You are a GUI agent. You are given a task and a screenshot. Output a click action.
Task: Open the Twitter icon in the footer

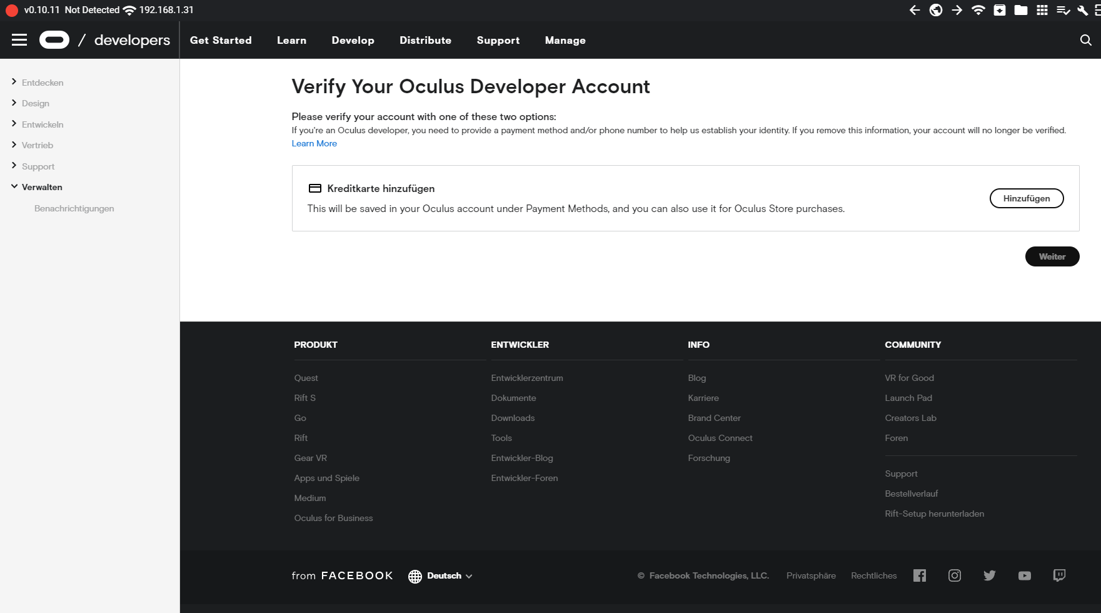click(990, 575)
